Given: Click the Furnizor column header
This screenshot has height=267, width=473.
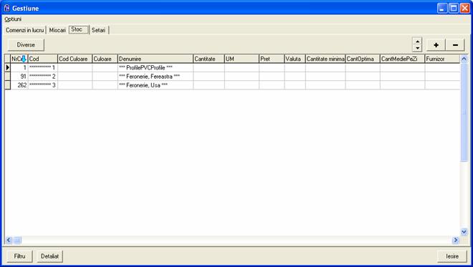Looking at the screenshot, I should [x=442, y=59].
